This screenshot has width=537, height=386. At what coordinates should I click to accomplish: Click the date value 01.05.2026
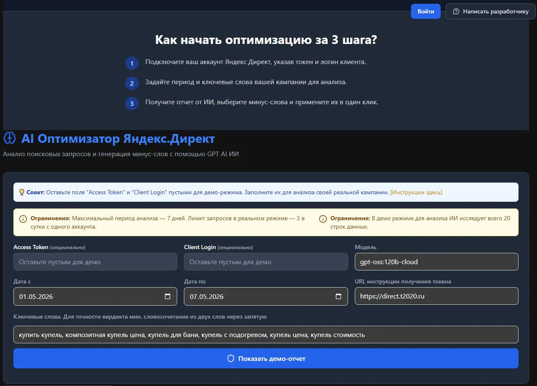pyautogui.click(x=36, y=296)
